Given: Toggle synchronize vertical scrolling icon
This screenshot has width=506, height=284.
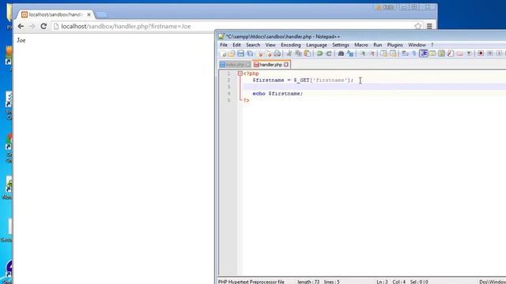Looking at the screenshot, I should [383, 54].
